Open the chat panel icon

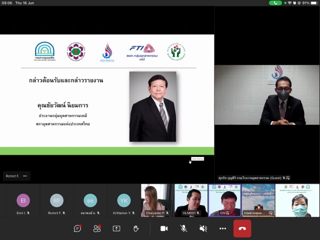pyautogui.click(x=77, y=228)
